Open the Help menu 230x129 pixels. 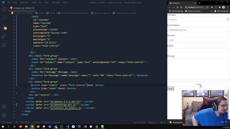[x=65, y=3]
